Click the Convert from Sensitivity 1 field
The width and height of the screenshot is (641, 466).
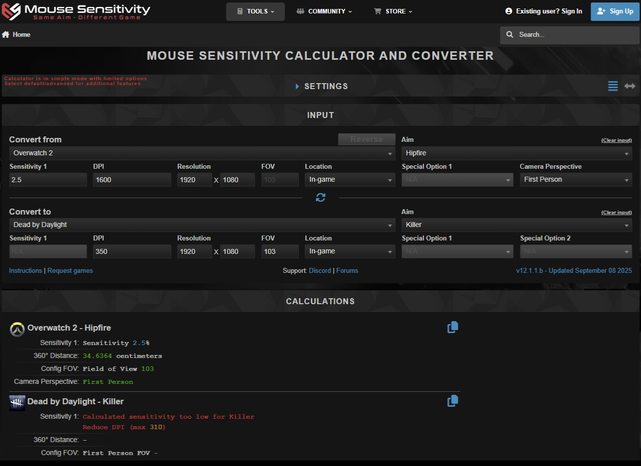(x=48, y=180)
